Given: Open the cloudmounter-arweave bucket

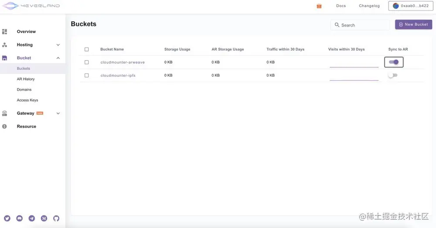Looking at the screenshot, I should (x=123, y=62).
